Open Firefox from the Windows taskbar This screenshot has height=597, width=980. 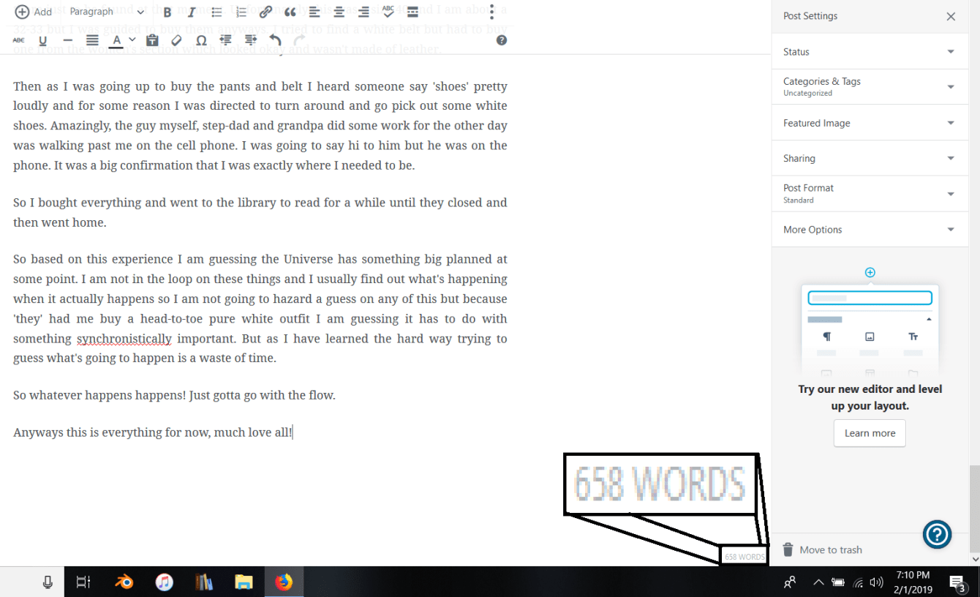pos(283,582)
